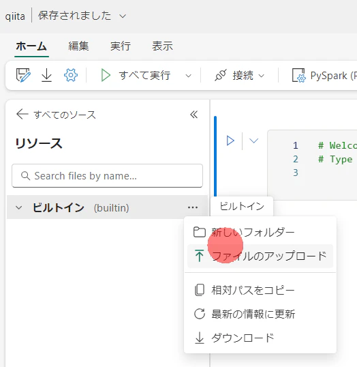Viewport: 357px width, 367px height.
Task: Expand the cell run options chevron
Action: (253, 141)
